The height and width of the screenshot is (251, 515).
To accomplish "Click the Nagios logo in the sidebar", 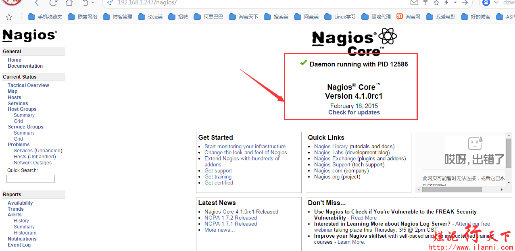I will tap(29, 35).
